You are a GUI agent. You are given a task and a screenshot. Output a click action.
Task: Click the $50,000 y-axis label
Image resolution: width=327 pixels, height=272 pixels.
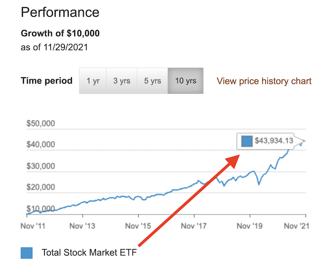41,124
